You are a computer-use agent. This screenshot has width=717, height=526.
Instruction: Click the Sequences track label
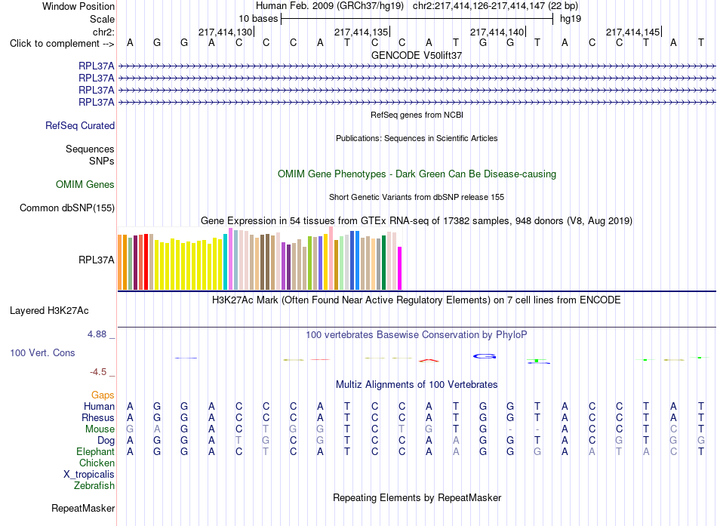tap(90, 149)
